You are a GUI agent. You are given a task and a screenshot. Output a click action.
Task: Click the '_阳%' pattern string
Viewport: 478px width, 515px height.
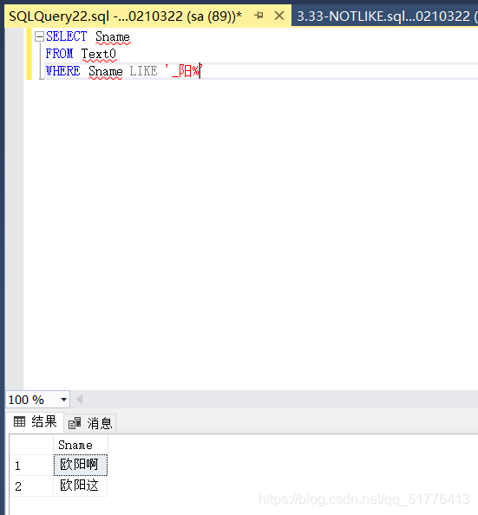pyautogui.click(x=184, y=71)
